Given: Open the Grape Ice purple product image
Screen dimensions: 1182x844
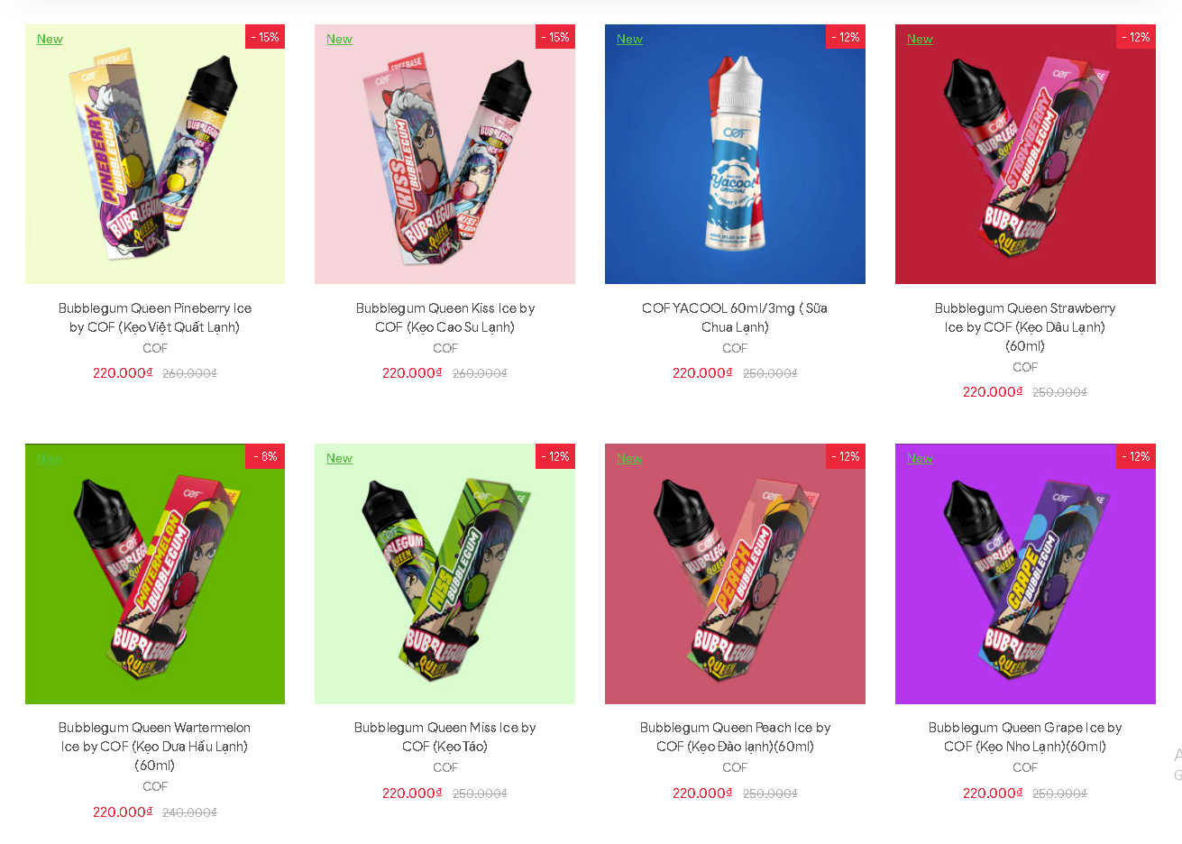Looking at the screenshot, I should (1025, 573).
